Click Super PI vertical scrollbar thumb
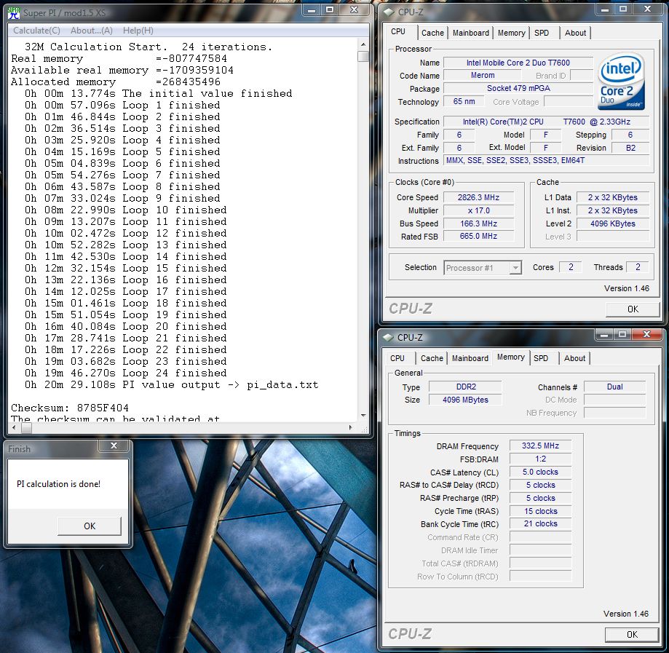The width and height of the screenshot is (669, 653). (363, 56)
